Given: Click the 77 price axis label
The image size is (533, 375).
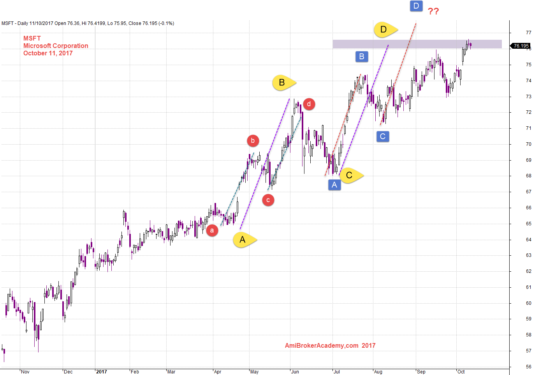Looking at the screenshot, I should (x=528, y=33).
